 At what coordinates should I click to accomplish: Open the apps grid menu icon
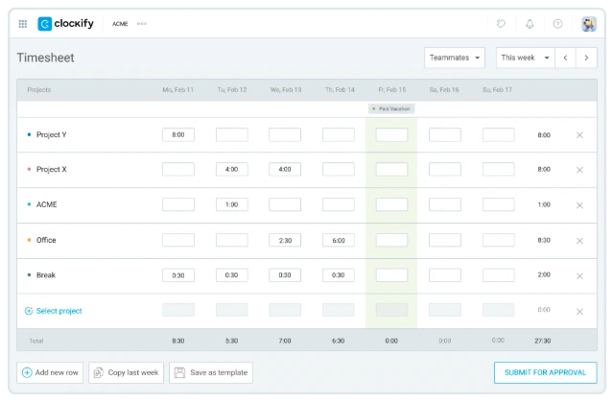[x=23, y=24]
